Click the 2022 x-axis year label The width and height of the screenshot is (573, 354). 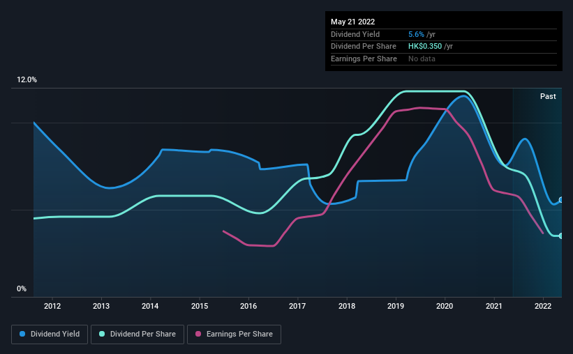click(544, 305)
